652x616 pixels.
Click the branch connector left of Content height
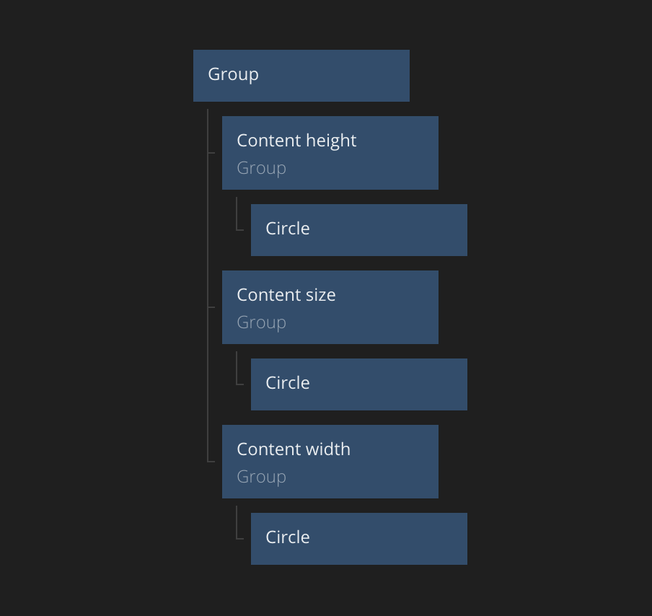(211, 153)
